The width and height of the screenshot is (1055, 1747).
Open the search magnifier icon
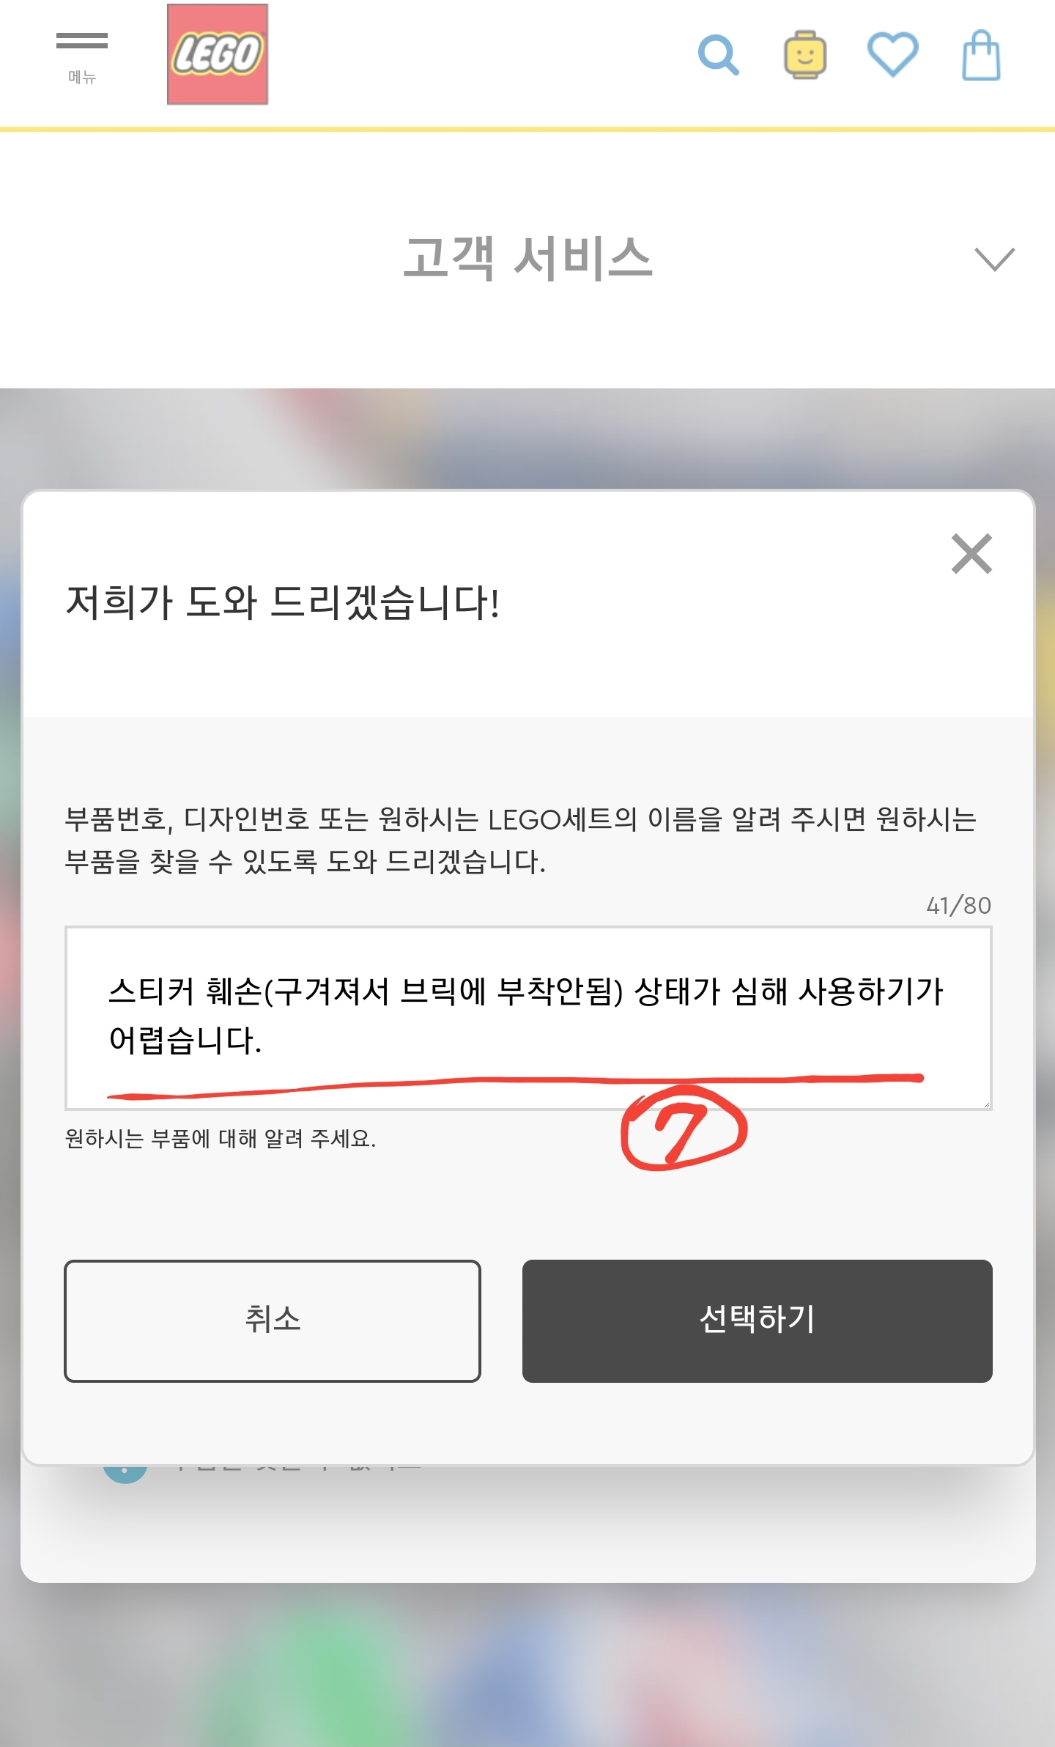[718, 55]
